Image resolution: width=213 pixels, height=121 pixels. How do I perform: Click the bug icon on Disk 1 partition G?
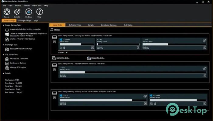tap(204, 40)
